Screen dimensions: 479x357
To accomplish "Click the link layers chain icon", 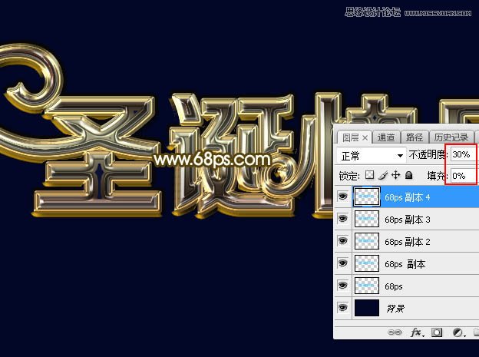I will (x=395, y=332).
